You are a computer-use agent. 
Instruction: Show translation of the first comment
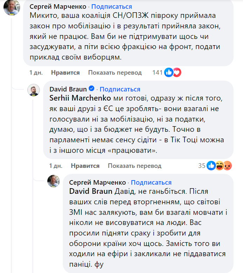(x=115, y=73)
